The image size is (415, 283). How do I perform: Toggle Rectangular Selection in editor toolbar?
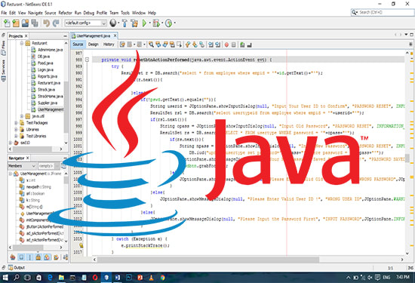click(180, 45)
